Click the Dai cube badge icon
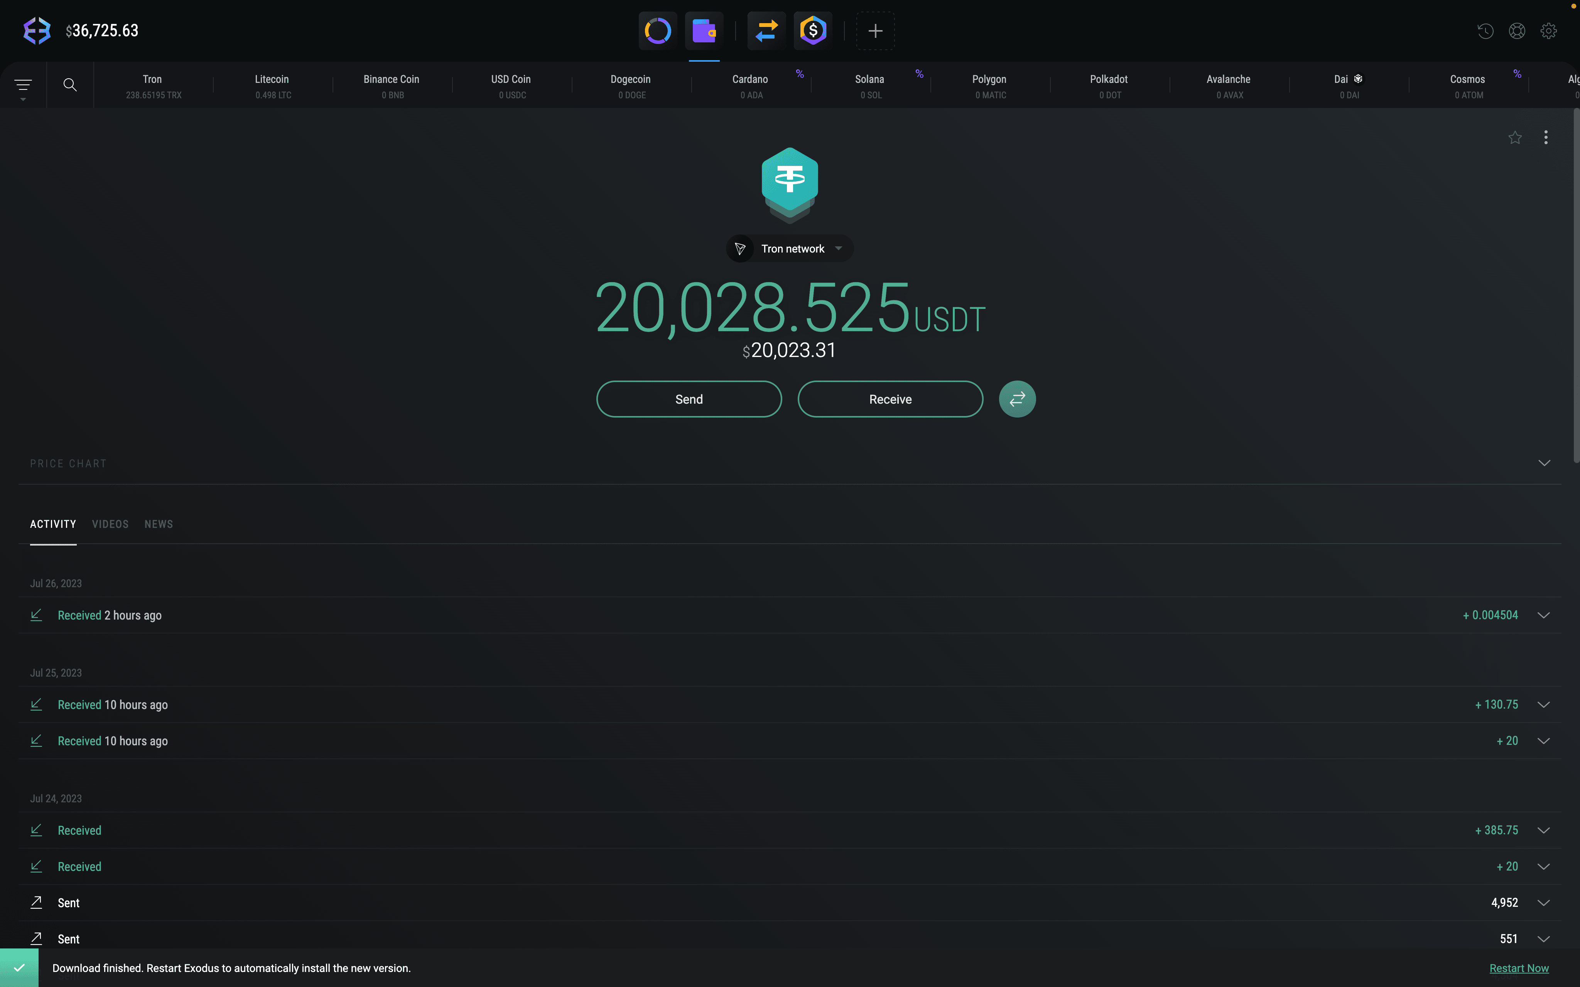This screenshot has height=987, width=1580. 1358,79
